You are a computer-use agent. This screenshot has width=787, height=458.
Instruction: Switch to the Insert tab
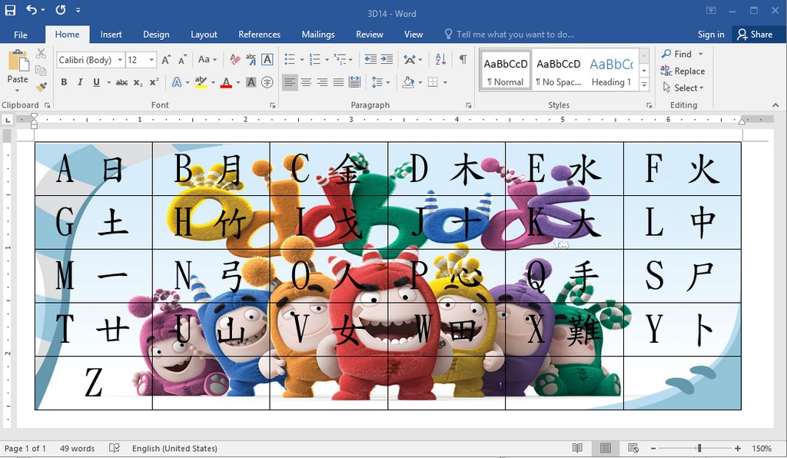(x=111, y=34)
